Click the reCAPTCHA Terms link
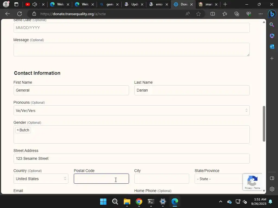 click(x=257, y=188)
